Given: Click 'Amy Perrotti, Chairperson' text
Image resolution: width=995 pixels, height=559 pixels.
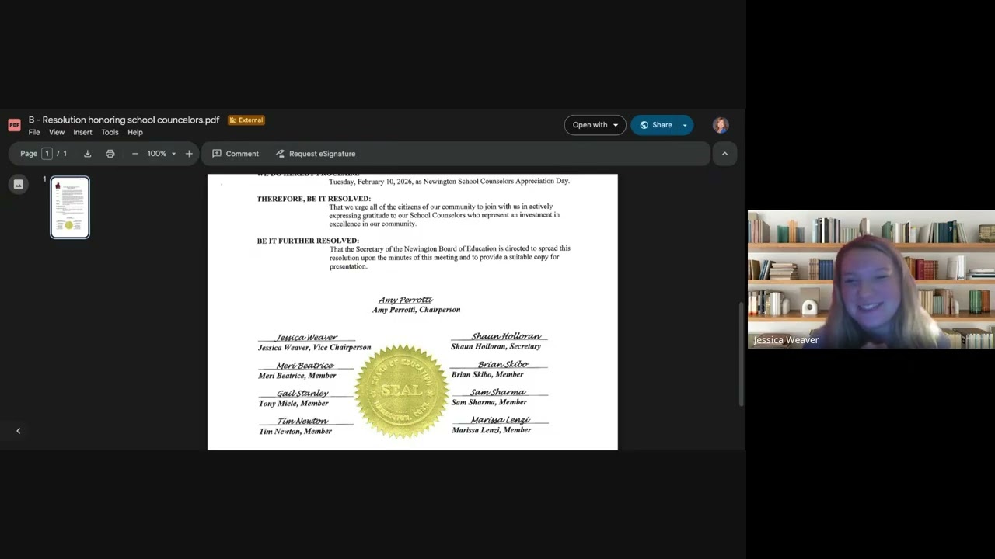Looking at the screenshot, I should [x=416, y=310].
